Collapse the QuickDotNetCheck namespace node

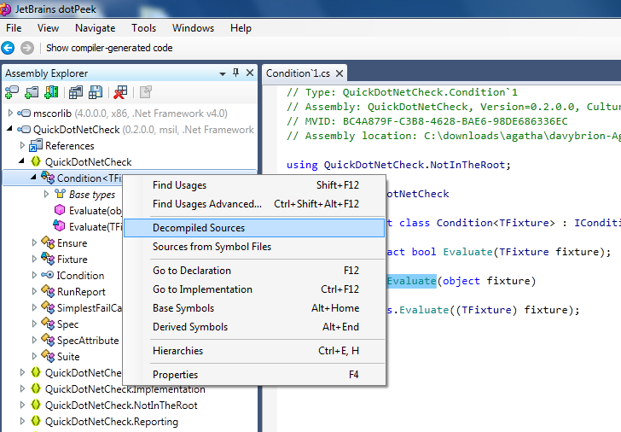point(22,161)
